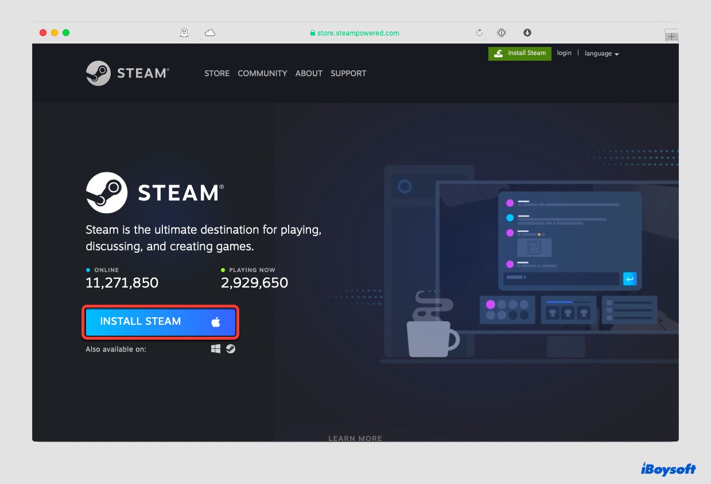
Task: Navigate to the ABOUT page
Action: pyautogui.click(x=309, y=73)
